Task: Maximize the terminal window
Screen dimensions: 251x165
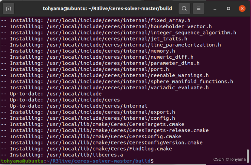Action: pos(228,8)
